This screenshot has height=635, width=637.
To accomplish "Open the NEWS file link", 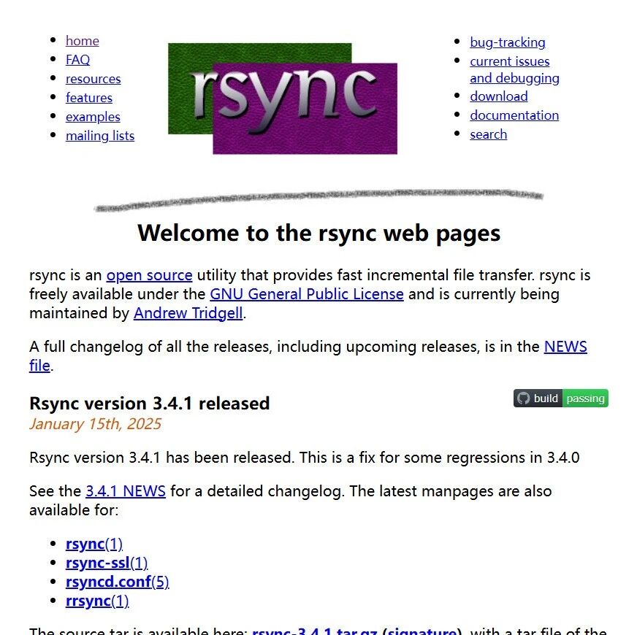I will pyautogui.click(x=565, y=347).
